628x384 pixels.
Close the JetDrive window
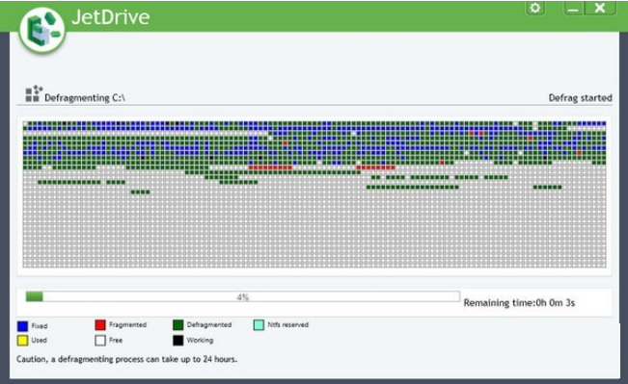(600, 9)
